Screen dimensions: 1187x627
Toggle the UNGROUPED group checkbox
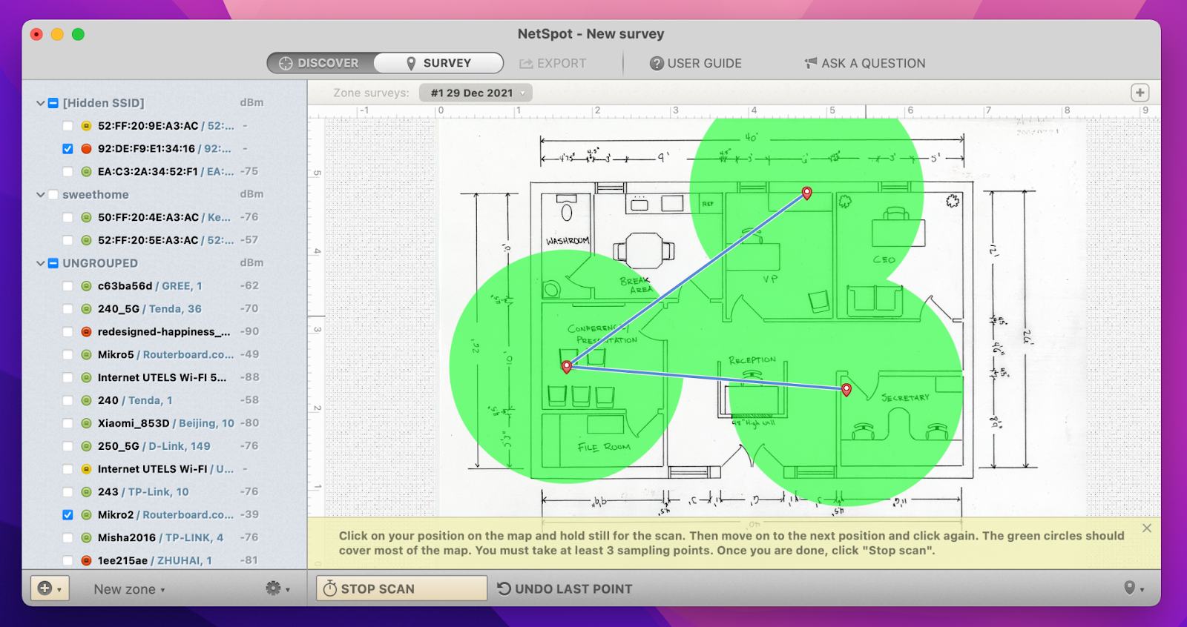click(53, 263)
